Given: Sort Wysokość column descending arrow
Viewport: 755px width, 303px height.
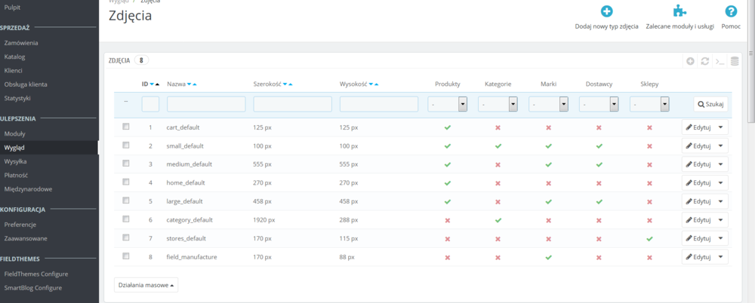Looking at the screenshot, I should tap(371, 84).
